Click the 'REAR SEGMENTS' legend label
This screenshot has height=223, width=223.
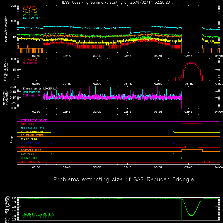point(37,217)
